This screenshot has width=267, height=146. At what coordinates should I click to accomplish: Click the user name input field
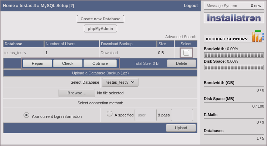point(145,115)
